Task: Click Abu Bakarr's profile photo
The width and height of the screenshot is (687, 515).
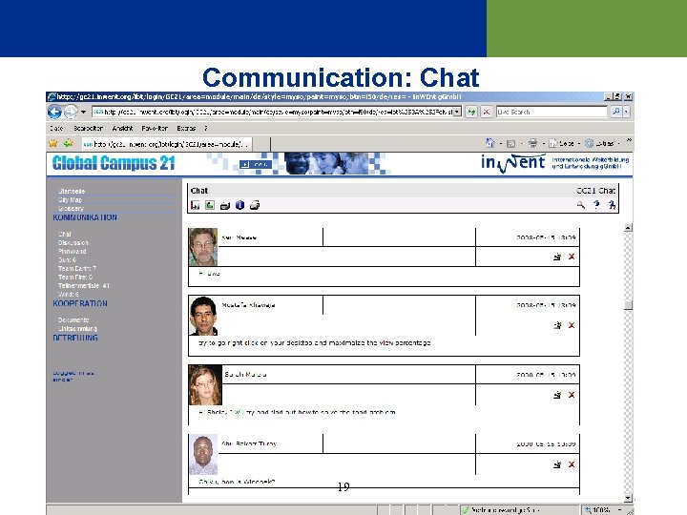Action: 203,455
